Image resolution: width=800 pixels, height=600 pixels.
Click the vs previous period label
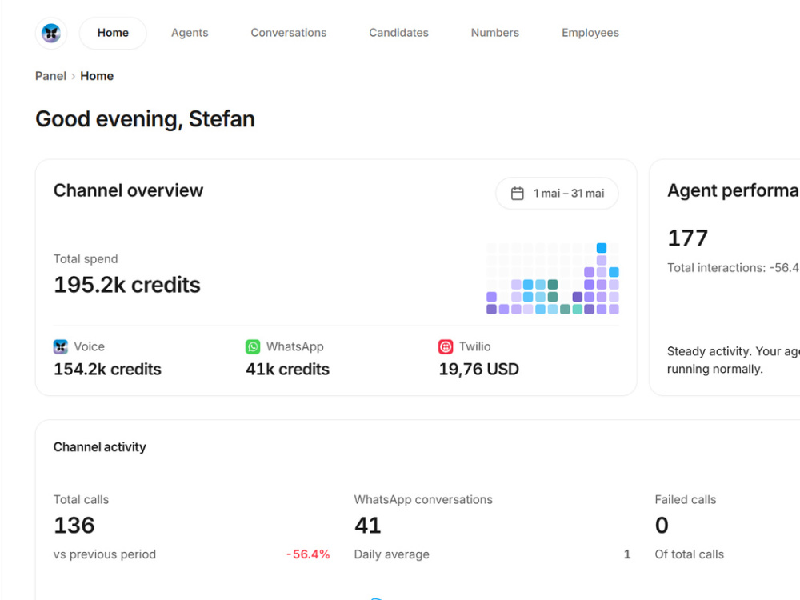point(105,554)
